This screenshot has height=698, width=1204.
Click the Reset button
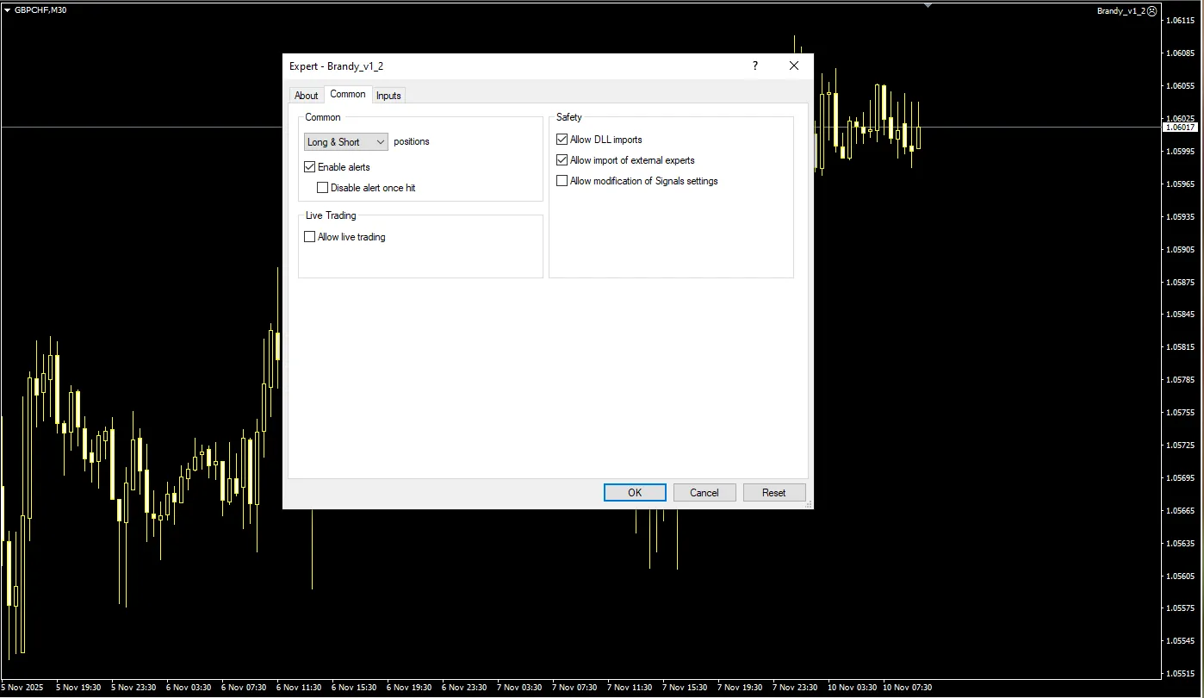tap(774, 493)
